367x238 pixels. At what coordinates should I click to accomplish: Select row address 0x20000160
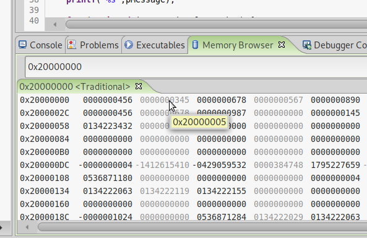tap(45, 204)
